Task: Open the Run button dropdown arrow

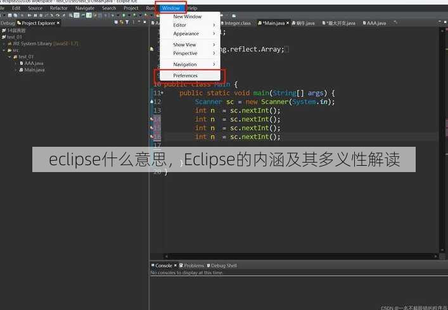Action: (x=129, y=15)
